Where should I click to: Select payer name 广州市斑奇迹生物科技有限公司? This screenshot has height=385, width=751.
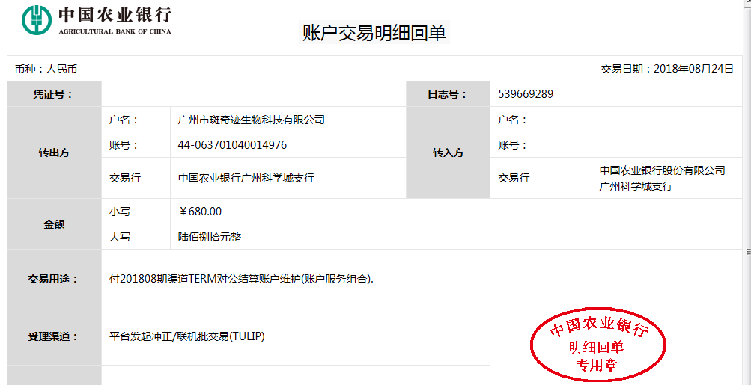point(252,120)
